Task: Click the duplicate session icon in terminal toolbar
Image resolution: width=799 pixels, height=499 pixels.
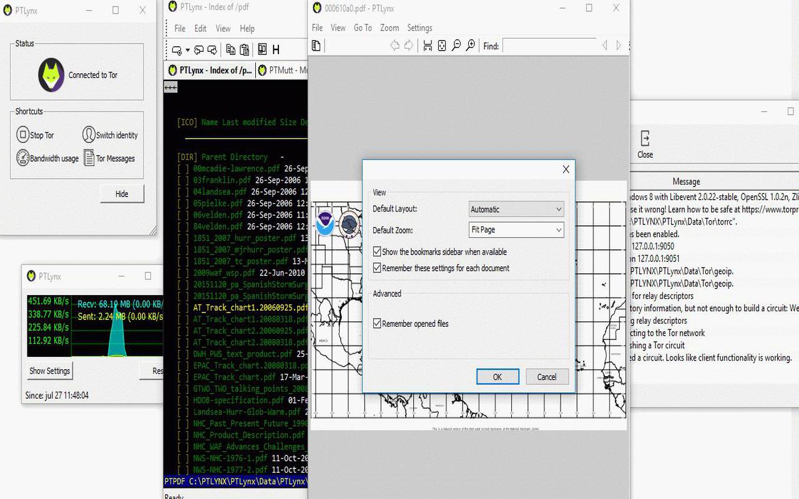Action: [212, 50]
